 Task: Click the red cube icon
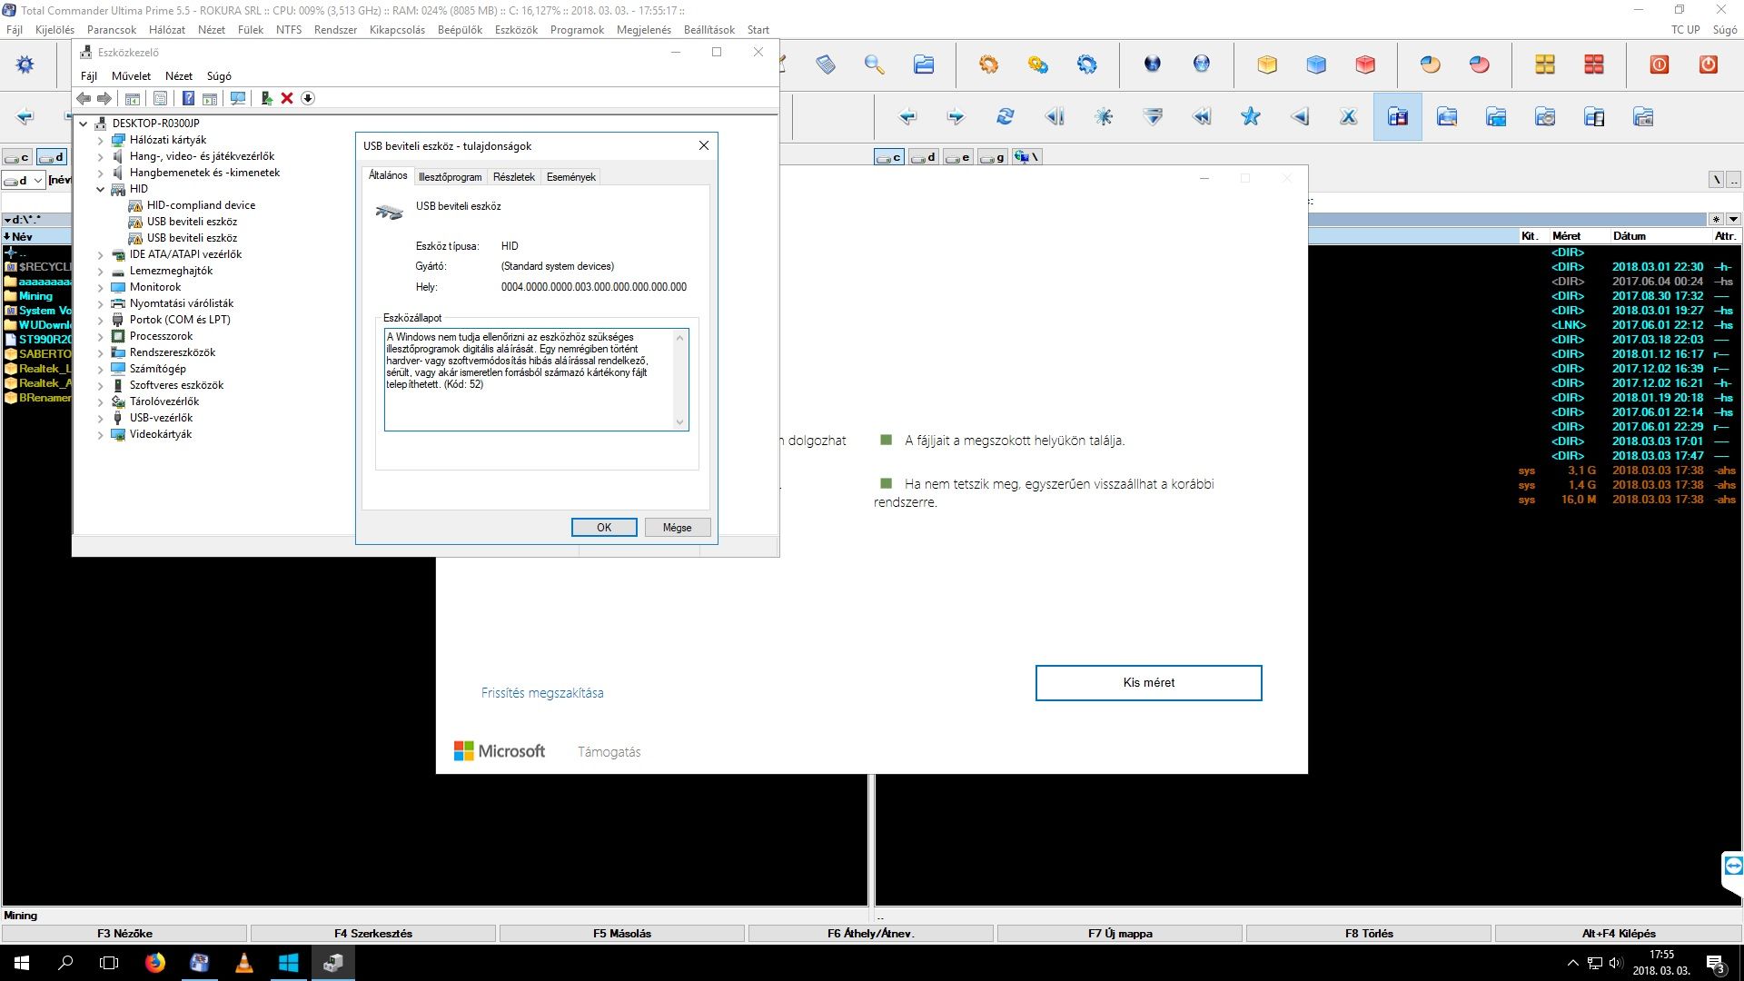[x=1364, y=64]
